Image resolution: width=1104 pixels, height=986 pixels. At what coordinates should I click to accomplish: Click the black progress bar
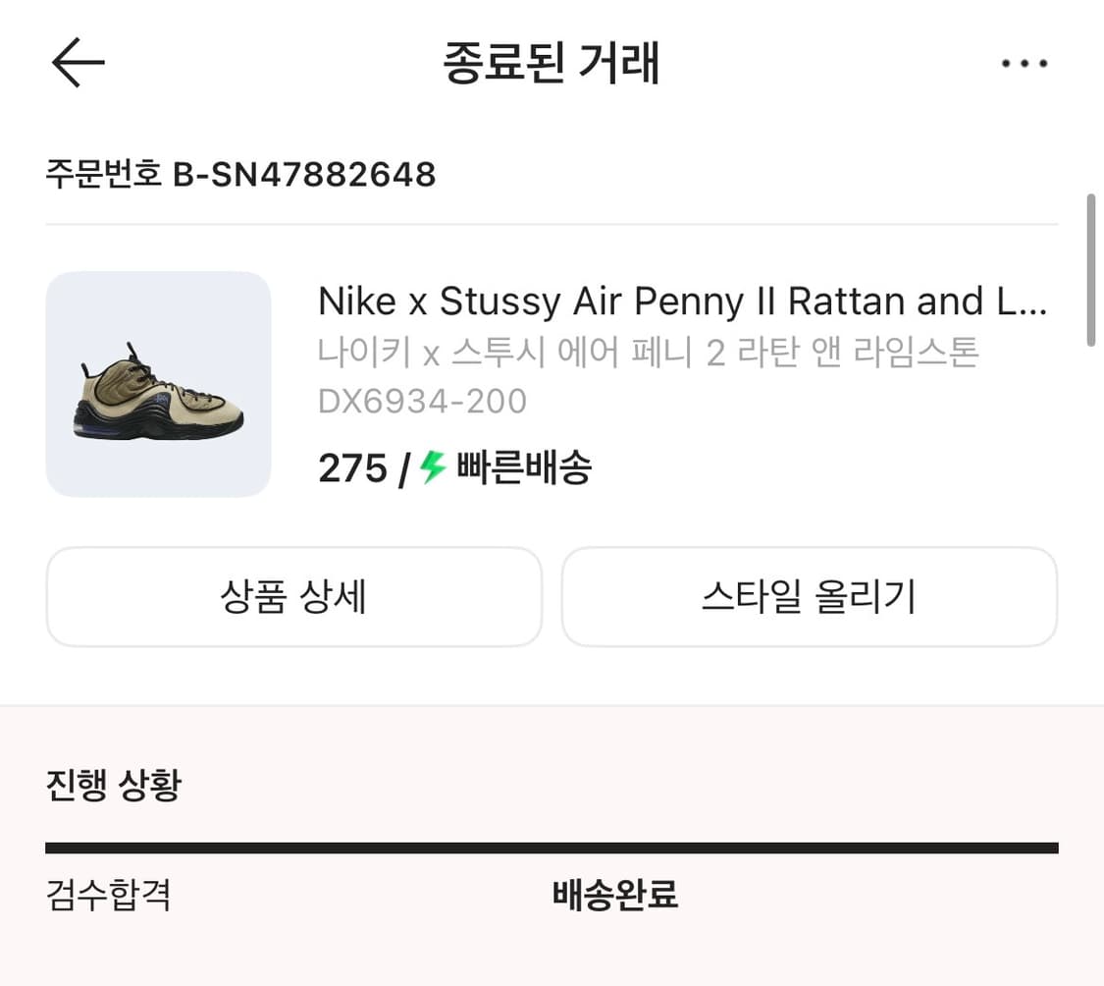pos(552,845)
